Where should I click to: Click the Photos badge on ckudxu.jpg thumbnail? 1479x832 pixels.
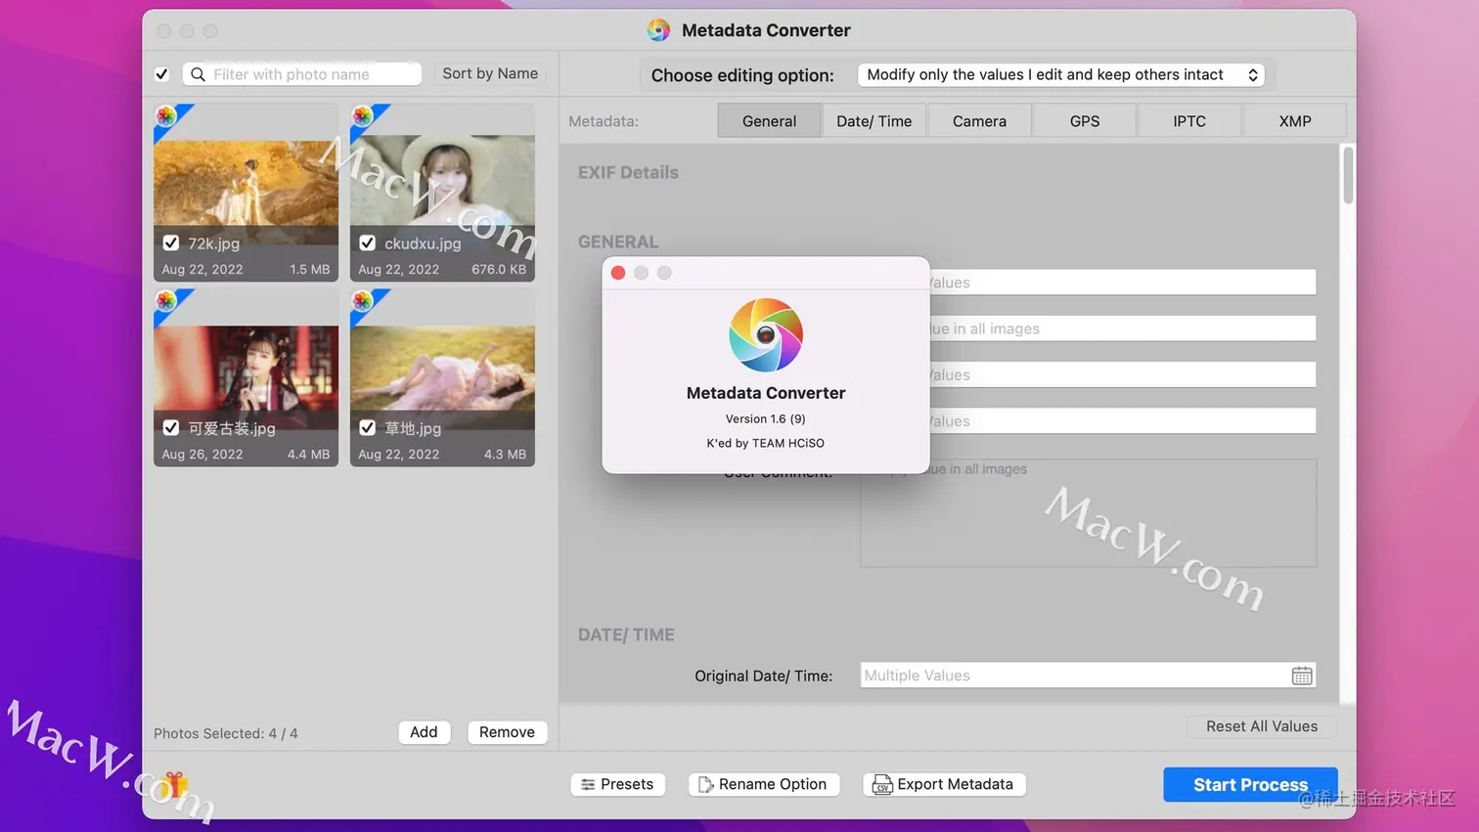point(363,116)
